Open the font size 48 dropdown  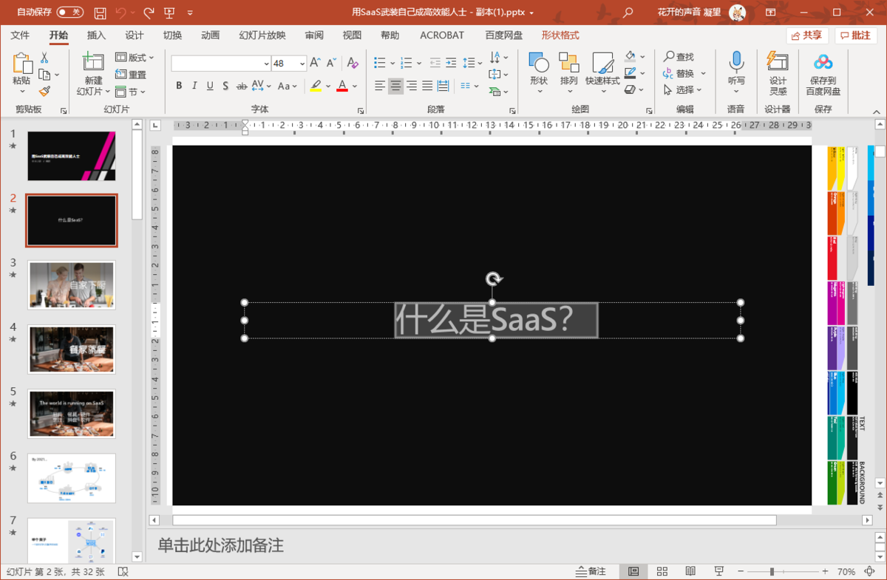coord(302,64)
